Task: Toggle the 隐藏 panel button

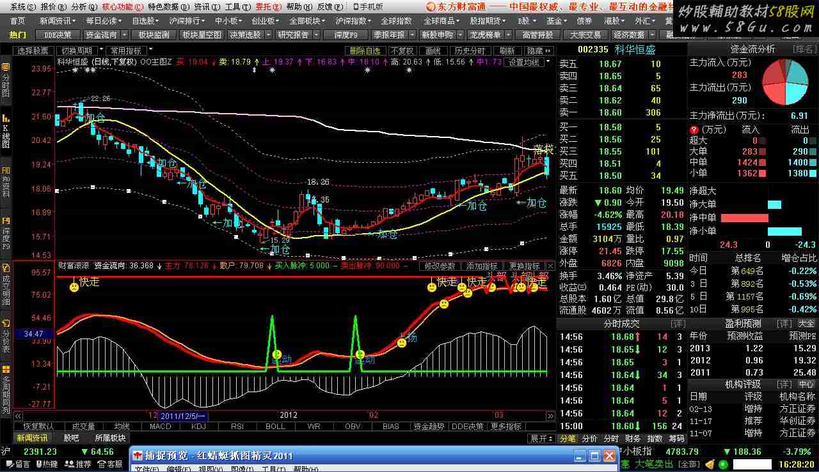Action: tap(538, 50)
